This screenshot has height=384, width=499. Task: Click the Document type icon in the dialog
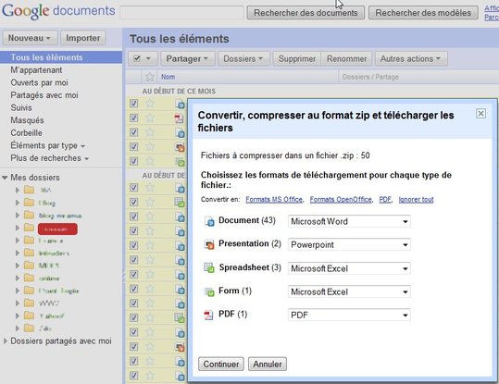click(209, 221)
